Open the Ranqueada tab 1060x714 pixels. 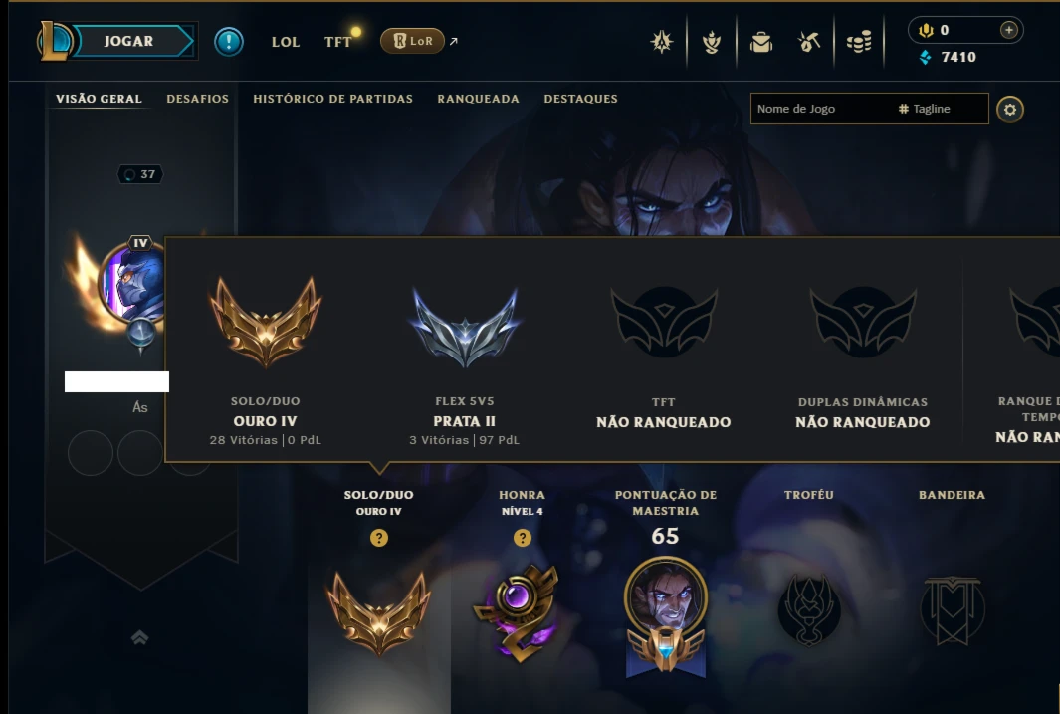[x=478, y=99]
